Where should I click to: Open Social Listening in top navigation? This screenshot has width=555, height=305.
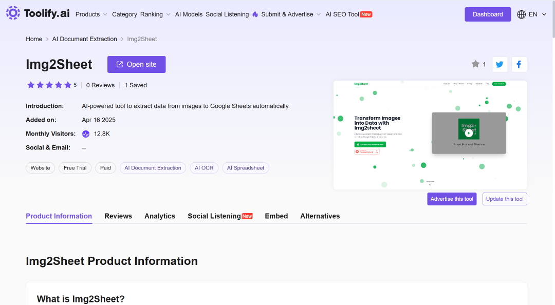coord(227,14)
